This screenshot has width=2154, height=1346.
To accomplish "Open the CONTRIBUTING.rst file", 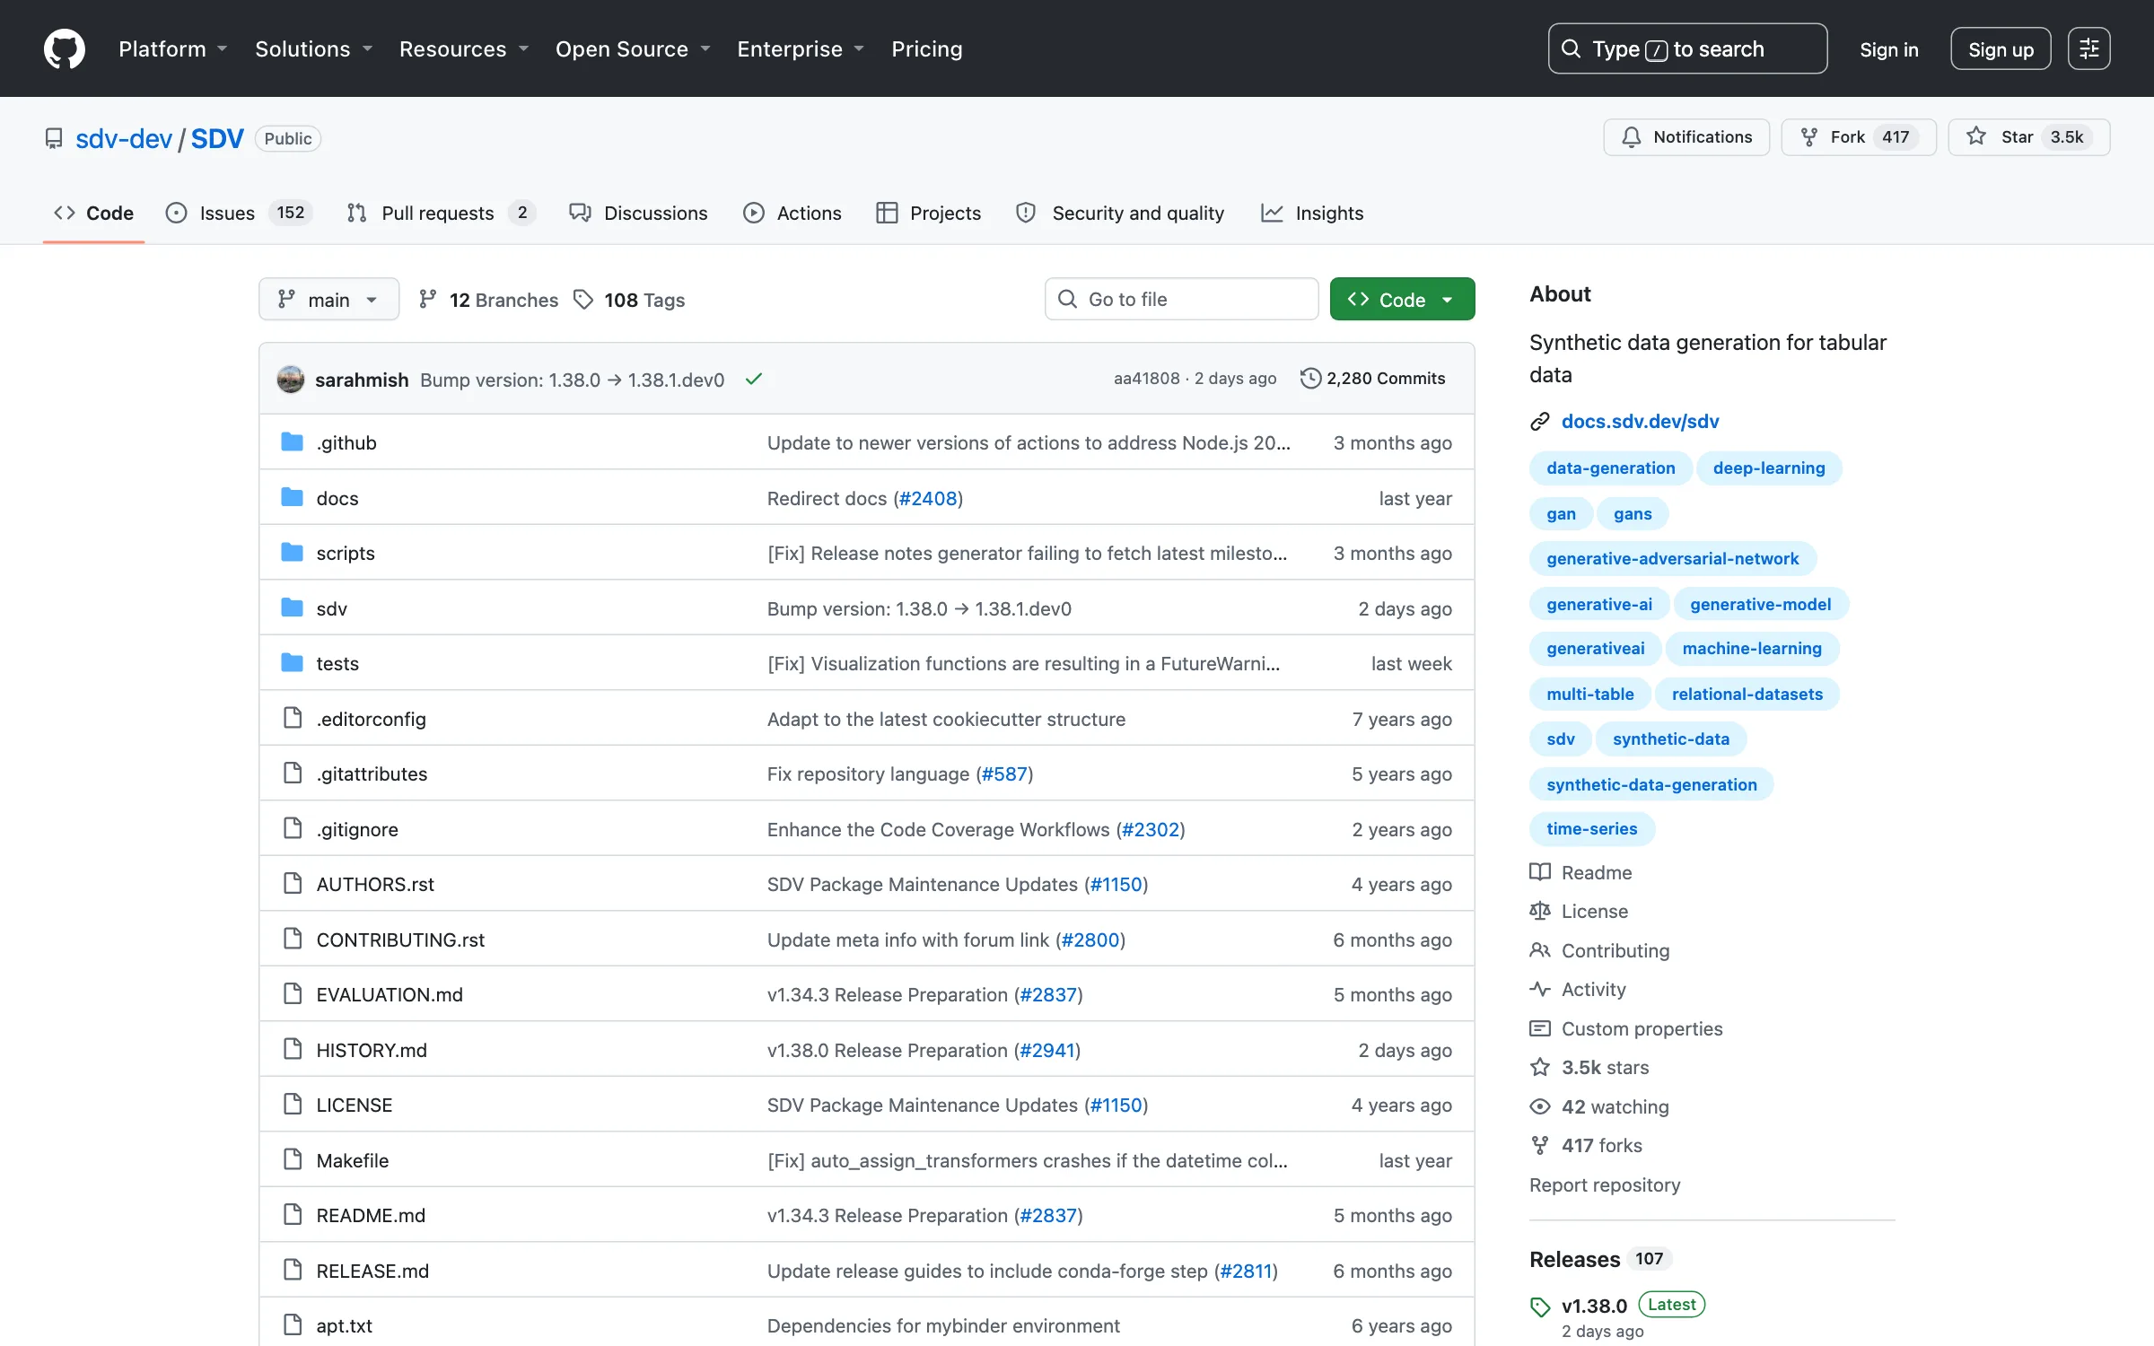I will click(400, 940).
